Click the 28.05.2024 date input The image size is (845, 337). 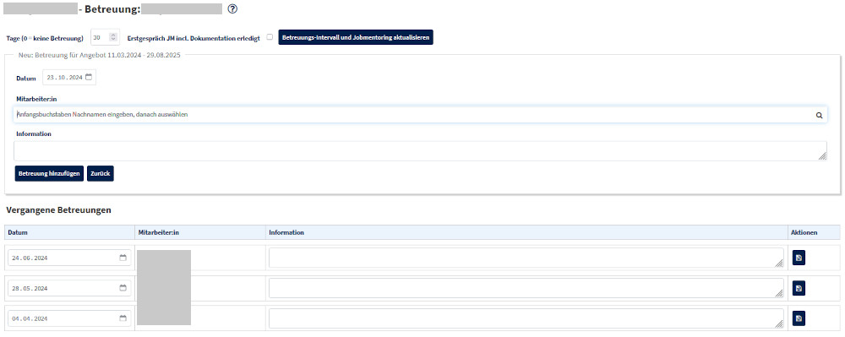69,288
